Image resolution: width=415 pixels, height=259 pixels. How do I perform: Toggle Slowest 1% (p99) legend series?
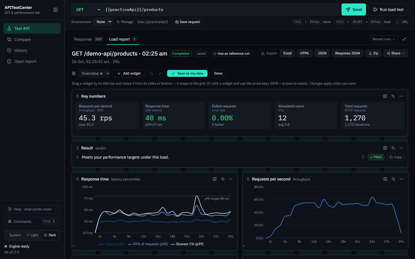tap(187, 244)
